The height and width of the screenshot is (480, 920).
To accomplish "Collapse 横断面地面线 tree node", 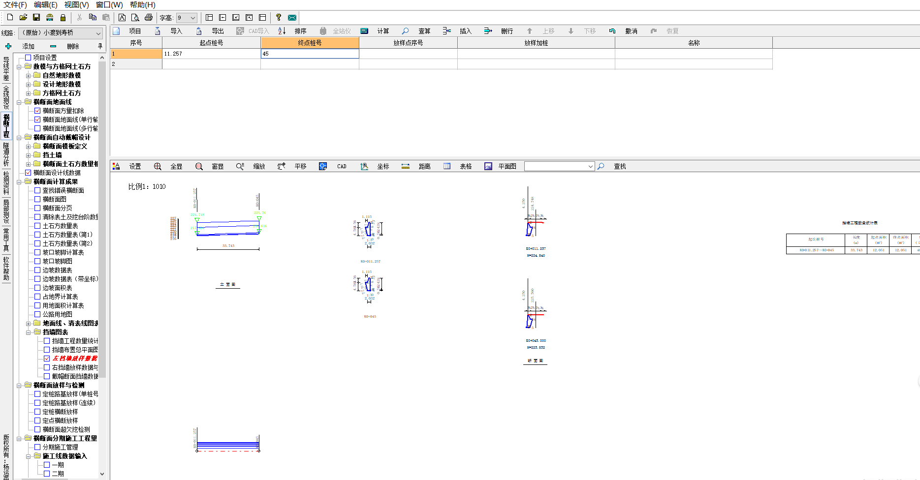I will point(19,102).
